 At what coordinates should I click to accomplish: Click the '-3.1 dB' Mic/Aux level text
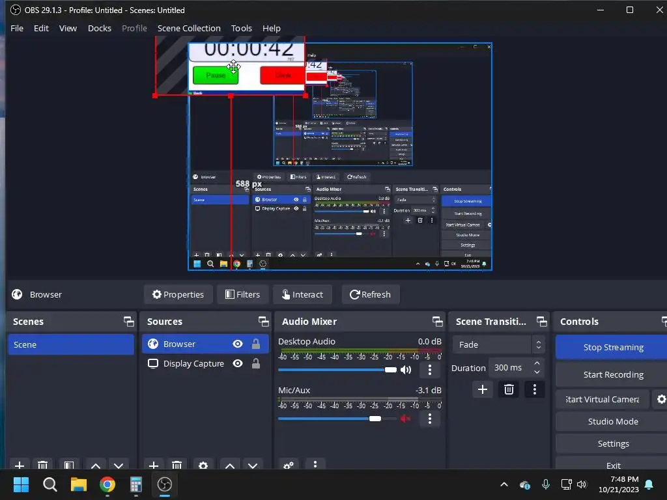click(x=429, y=390)
